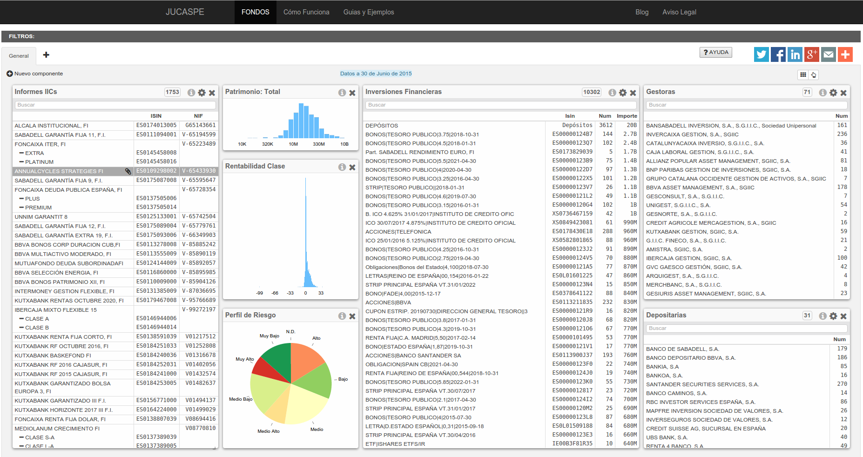Show info for Inversiones Financieras panel

612,93
